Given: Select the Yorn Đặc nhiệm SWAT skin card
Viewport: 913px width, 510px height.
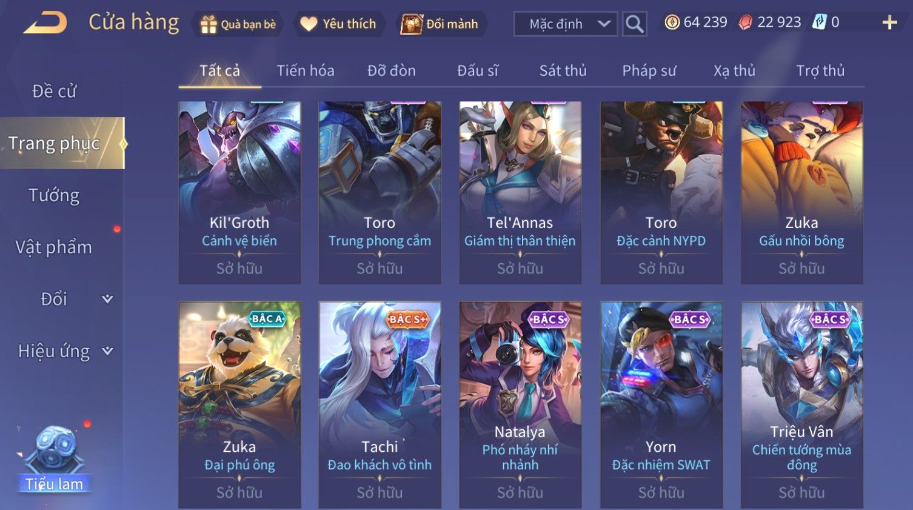Looking at the screenshot, I should click(661, 404).
